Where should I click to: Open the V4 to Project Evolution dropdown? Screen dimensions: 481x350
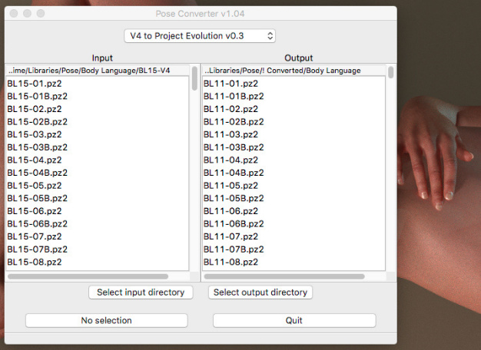pyautogui.click(x=200, y=36)
